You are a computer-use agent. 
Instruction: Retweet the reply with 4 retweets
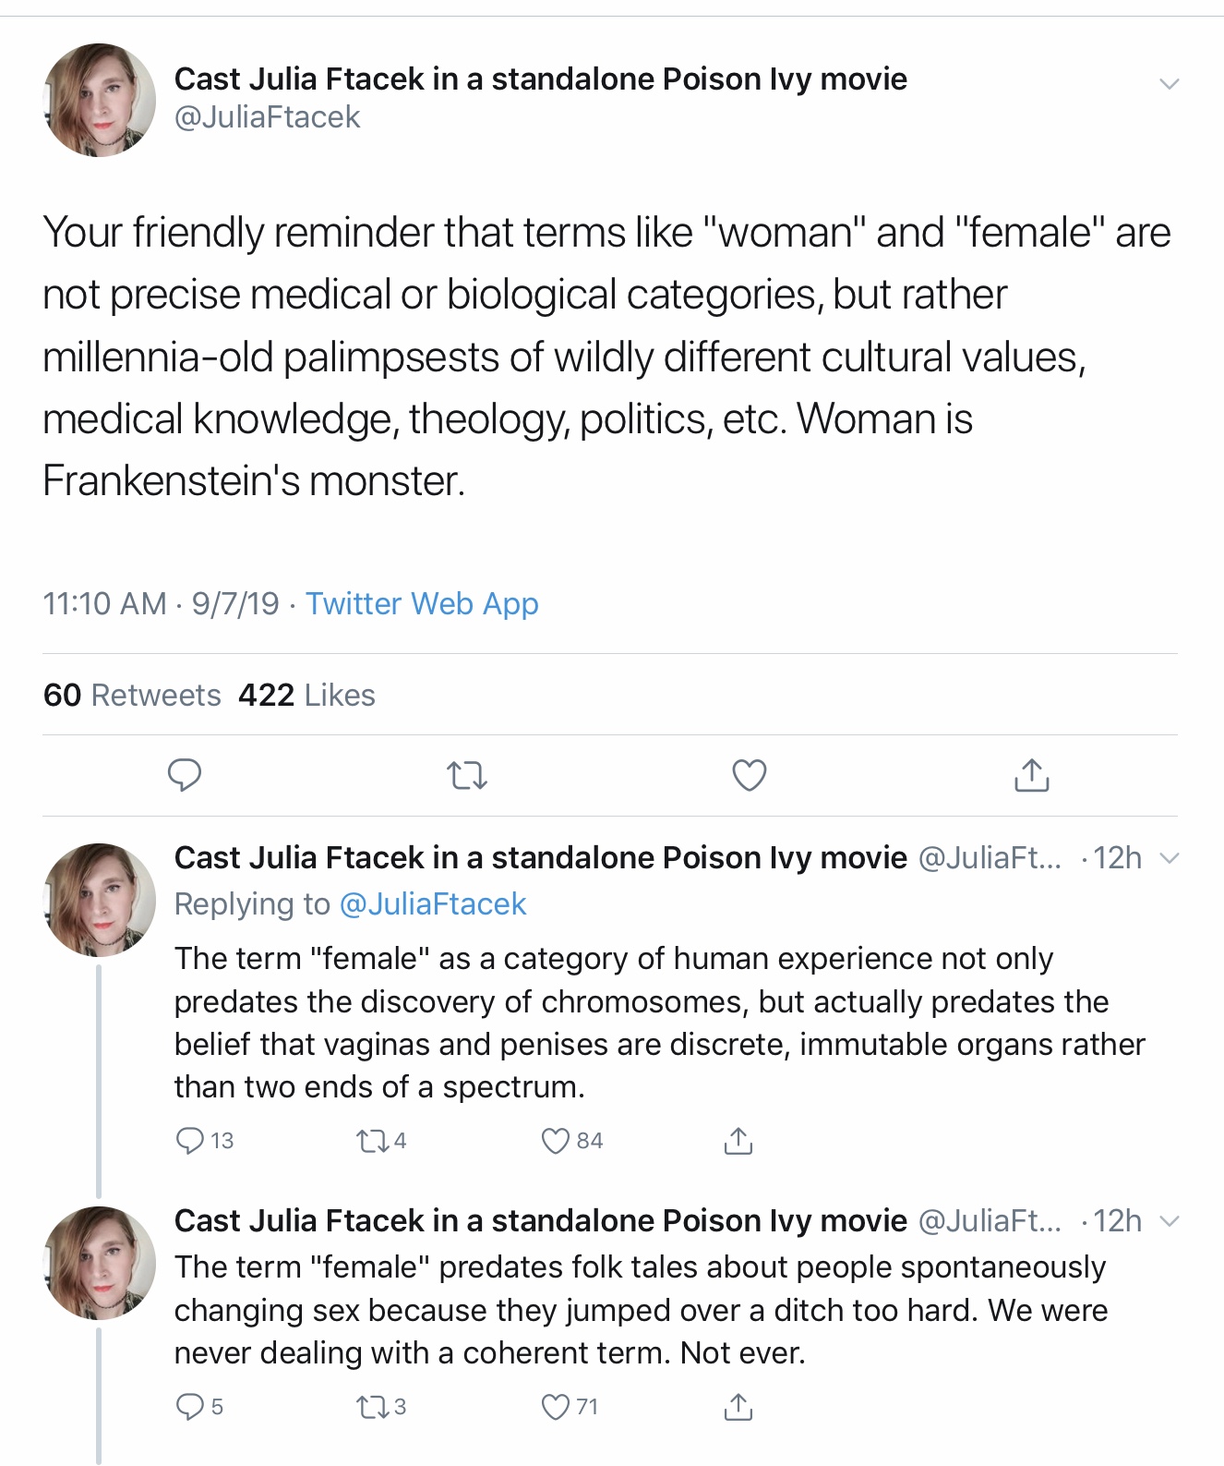373,1141
